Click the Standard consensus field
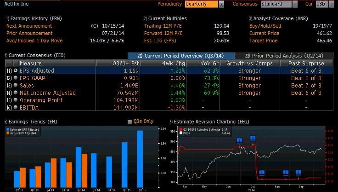 pyautogui.click(x=276, y=4)
